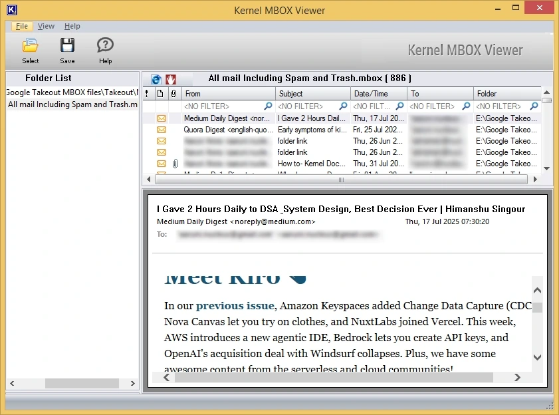Click the search magnifier in the From filter
This screenshot has width=559, height=415.
click(x=268, y=106)
